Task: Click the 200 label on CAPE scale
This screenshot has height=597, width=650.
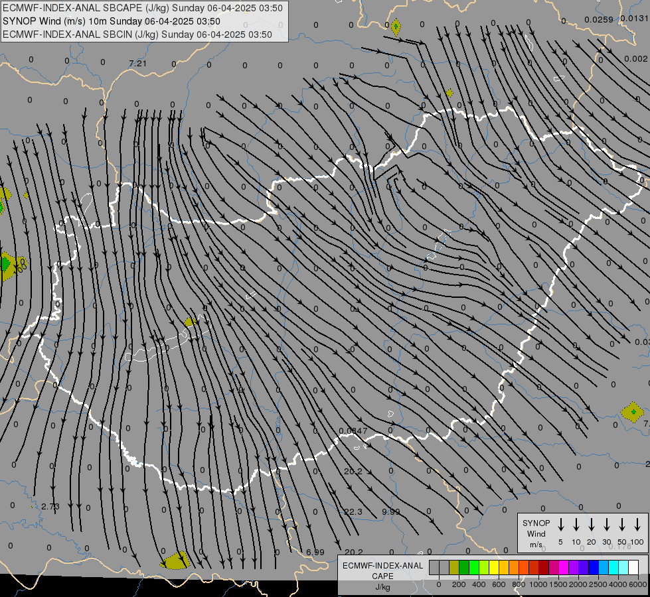Action: click(x=459, y=584)
